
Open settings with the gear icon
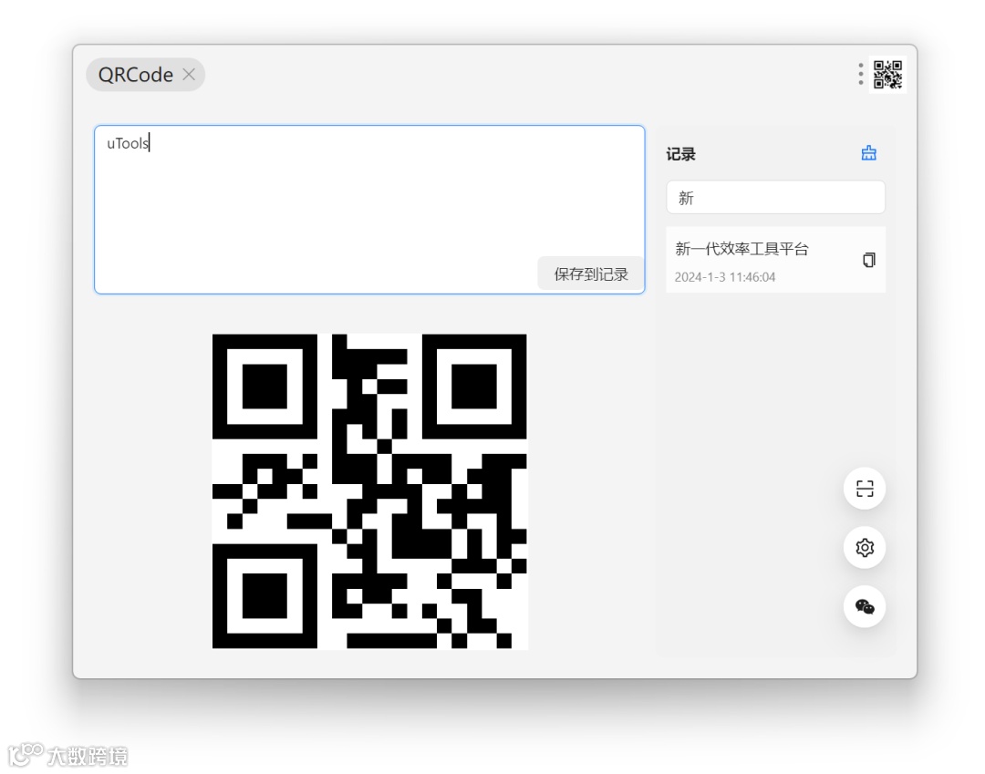pos(865,547)
